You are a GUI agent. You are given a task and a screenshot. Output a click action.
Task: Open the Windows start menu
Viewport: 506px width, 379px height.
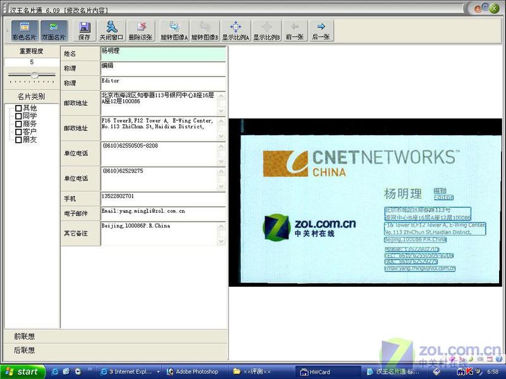click(x=23, y=371)
